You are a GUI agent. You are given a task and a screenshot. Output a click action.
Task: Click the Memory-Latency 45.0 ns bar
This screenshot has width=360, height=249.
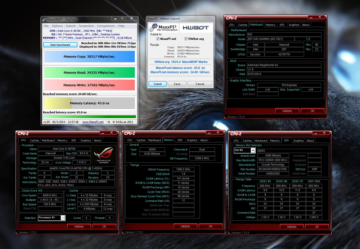point(90,103)
